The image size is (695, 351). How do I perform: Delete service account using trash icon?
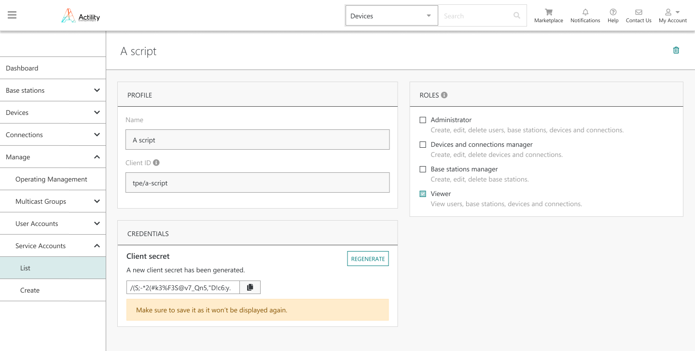click(676, 50)
